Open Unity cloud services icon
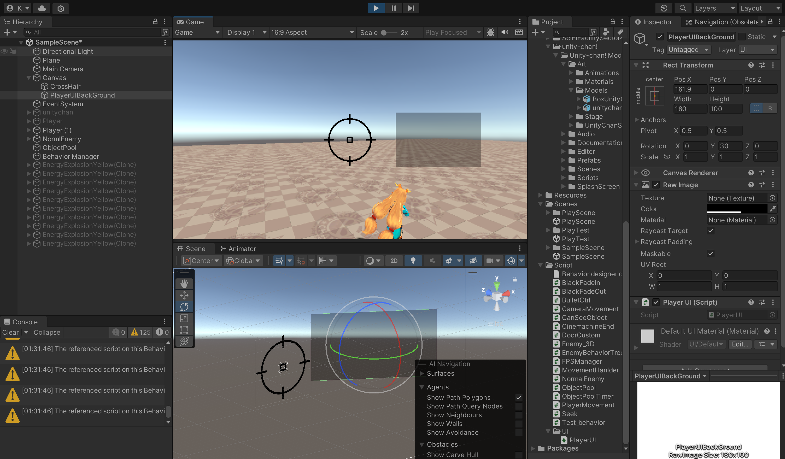The height and width of the screenshot is (459, 785). 42,8
